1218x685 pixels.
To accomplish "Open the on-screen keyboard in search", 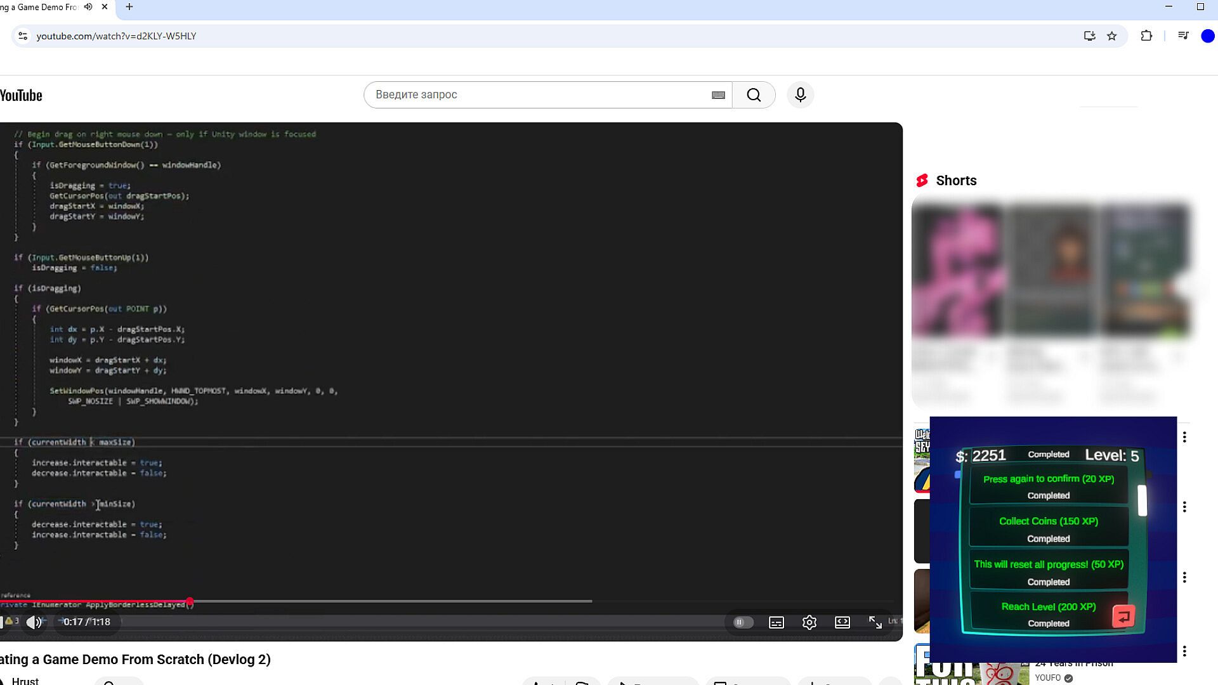I will (x=718, y=95).
